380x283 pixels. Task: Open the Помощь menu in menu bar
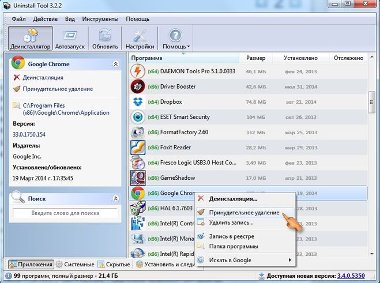coord(137,19)
